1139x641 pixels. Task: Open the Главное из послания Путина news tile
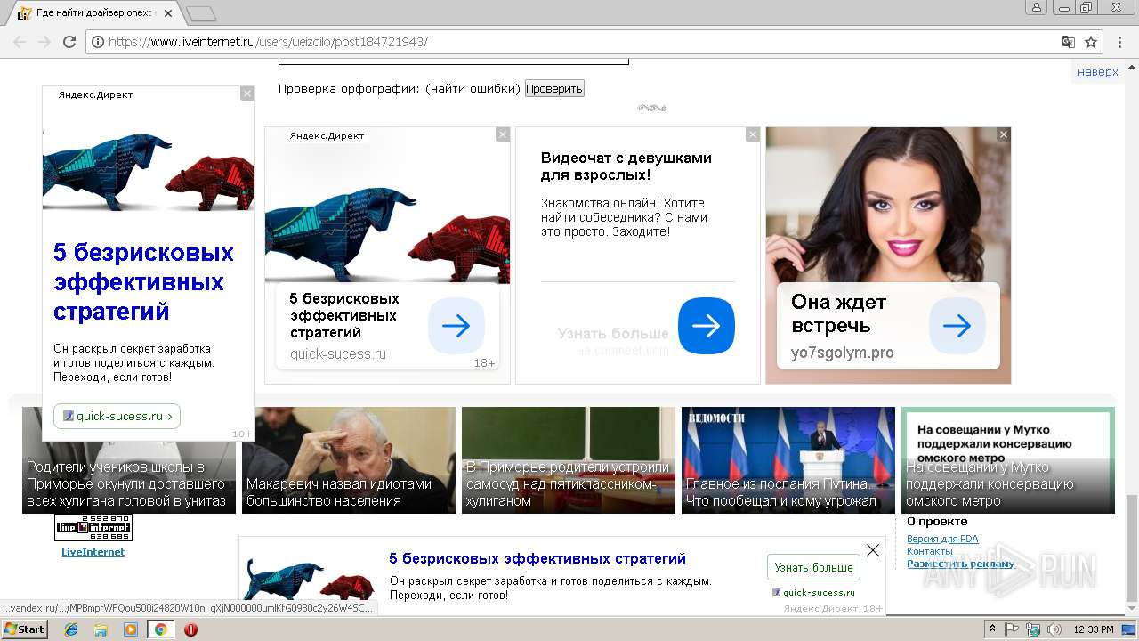click(788, 460)
